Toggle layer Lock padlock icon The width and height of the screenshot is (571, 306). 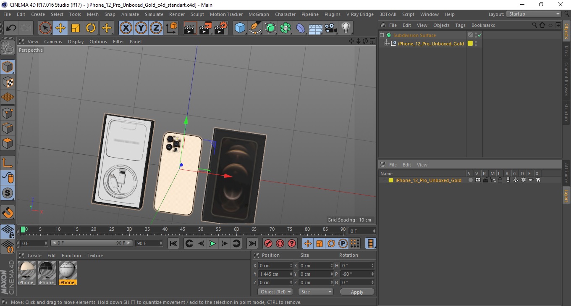pos(500,180)
